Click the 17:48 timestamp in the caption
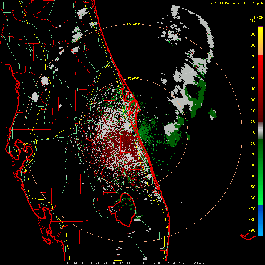265x265 pixels. tap(197, 263)
